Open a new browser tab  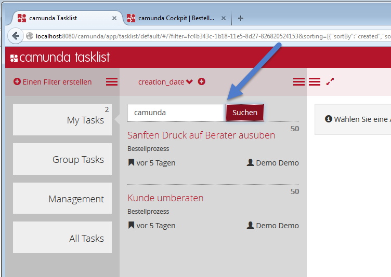pos(241,18)
